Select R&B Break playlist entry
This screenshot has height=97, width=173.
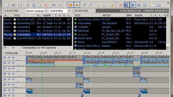[x=120, y=31]
